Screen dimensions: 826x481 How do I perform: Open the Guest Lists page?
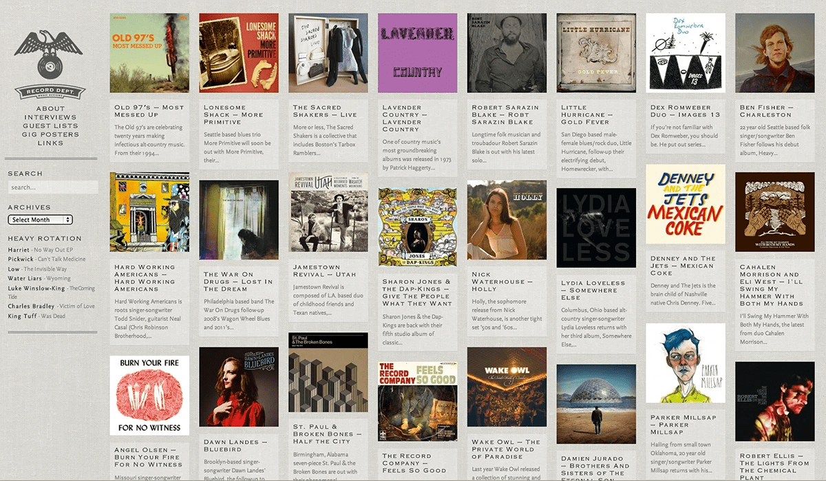50,126
